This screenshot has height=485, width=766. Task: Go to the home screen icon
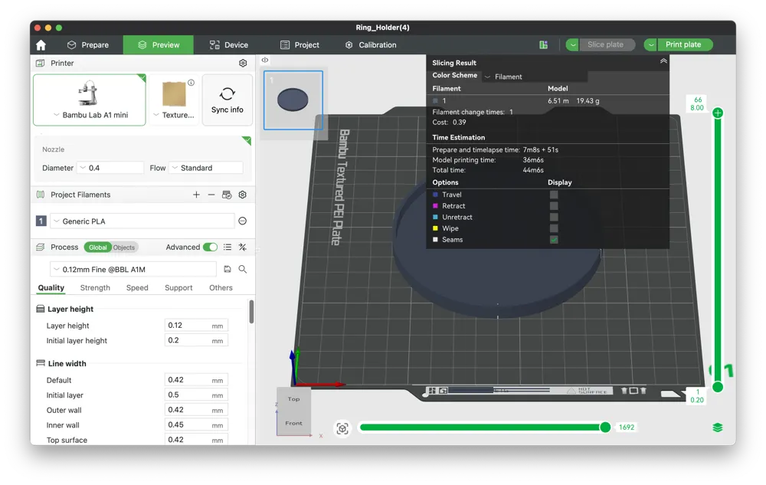pyautogui.click(x=41, y=45)
